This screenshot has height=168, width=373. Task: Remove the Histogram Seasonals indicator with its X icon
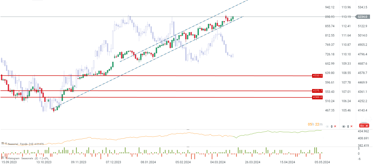click(6, 158)
